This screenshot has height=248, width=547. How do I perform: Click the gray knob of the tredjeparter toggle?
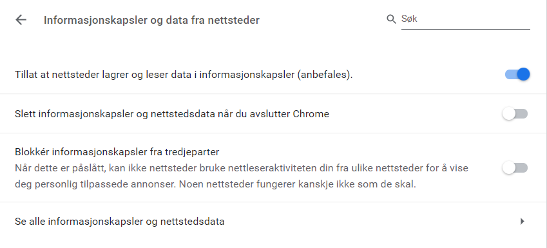click(509, 168)
